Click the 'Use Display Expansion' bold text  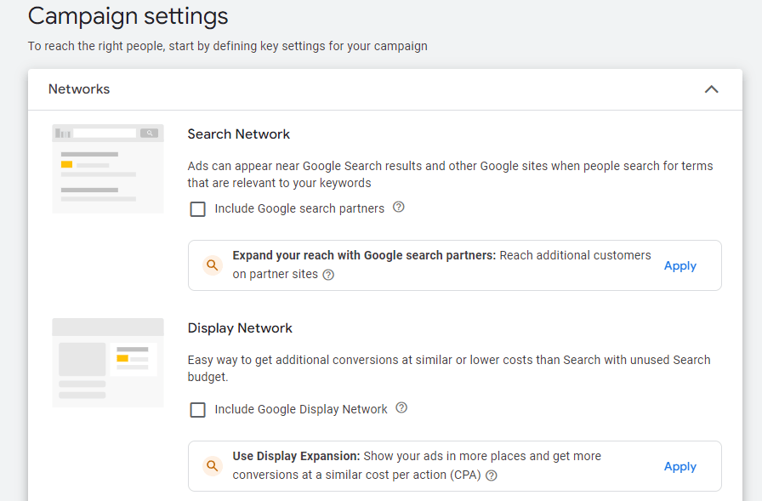click(x=296, y=456)
